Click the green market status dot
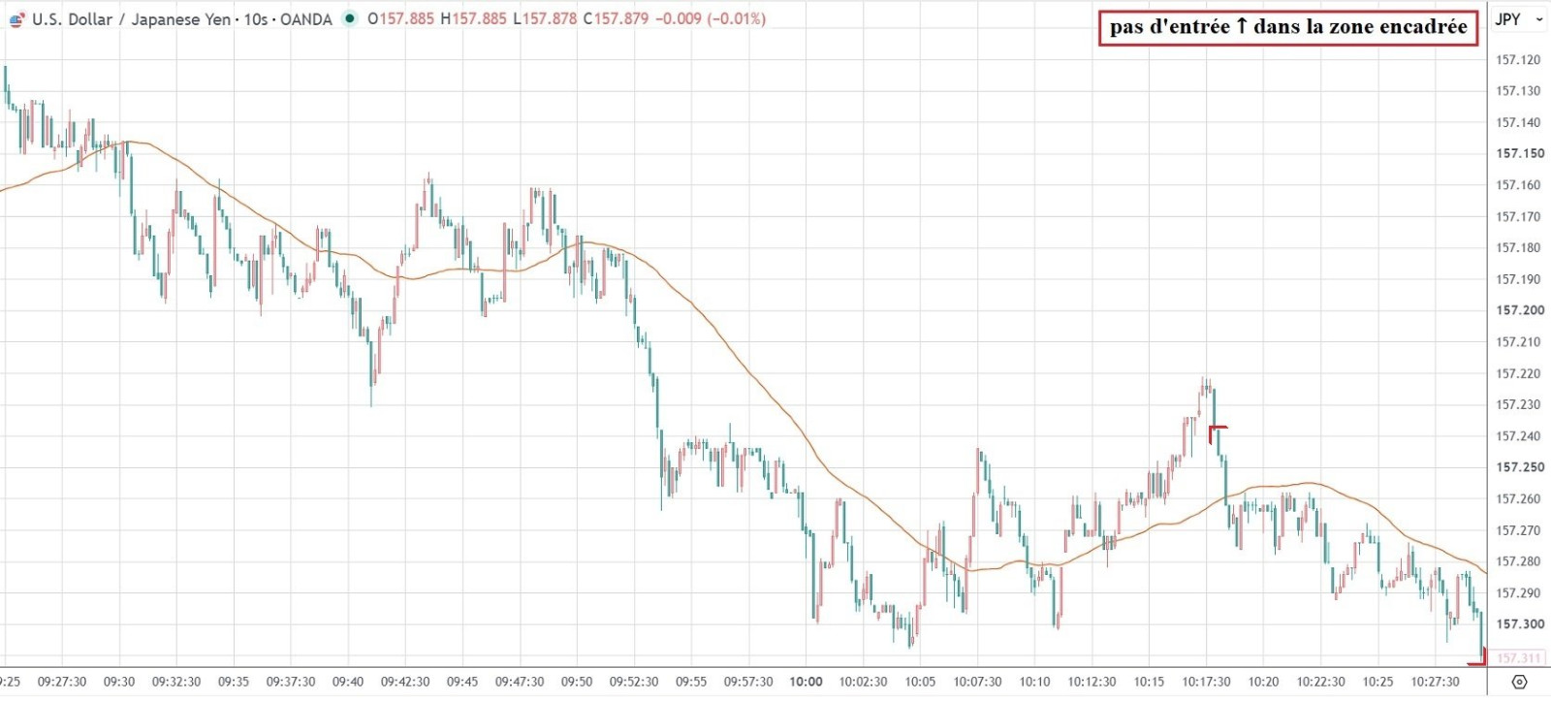This screenshot has height=701, width=1551. click(350, 18)
